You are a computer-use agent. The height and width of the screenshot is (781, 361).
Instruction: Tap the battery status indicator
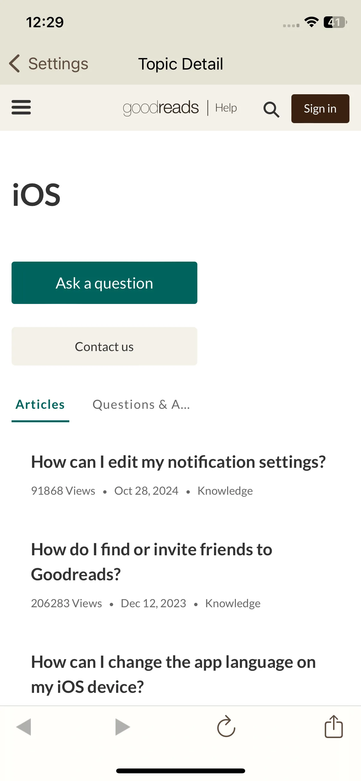pyautogui.click(x=335, y=22)
